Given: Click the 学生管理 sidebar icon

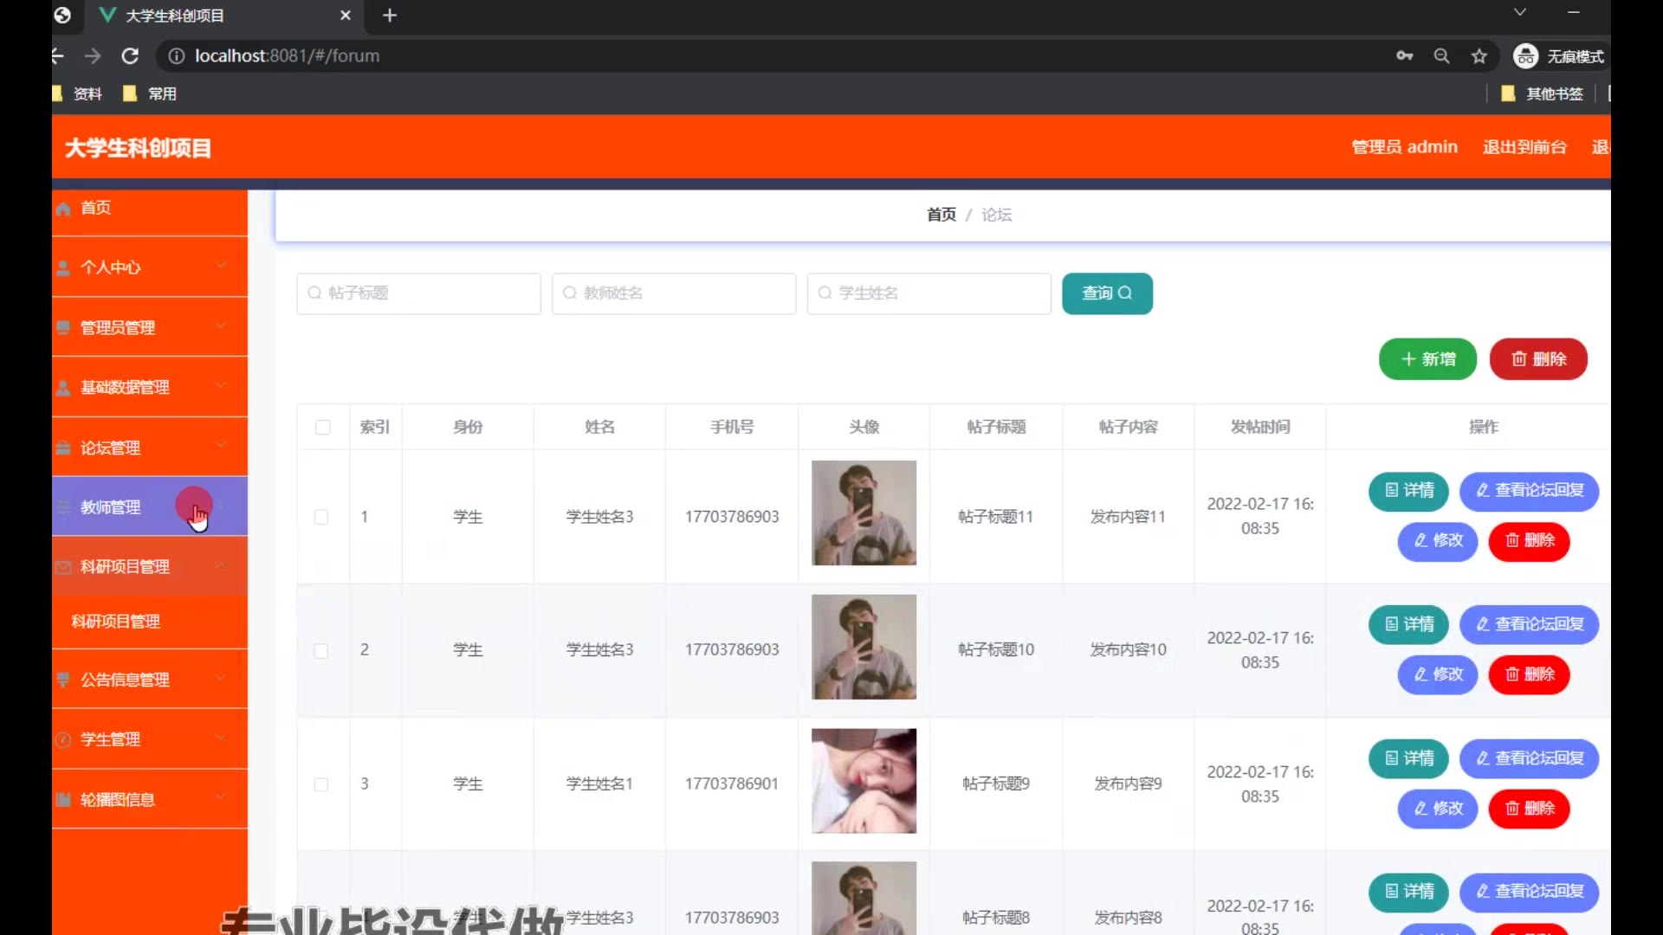Looking at the screenshot, I should click(63, 739).
